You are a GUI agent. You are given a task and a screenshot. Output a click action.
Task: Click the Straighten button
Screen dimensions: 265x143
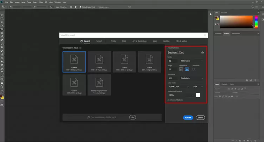point(62,7)
